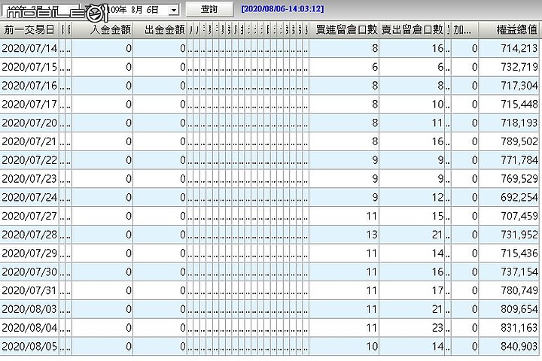Click equity value 780,749
This screenshot has width=542, height=361.
519,291
